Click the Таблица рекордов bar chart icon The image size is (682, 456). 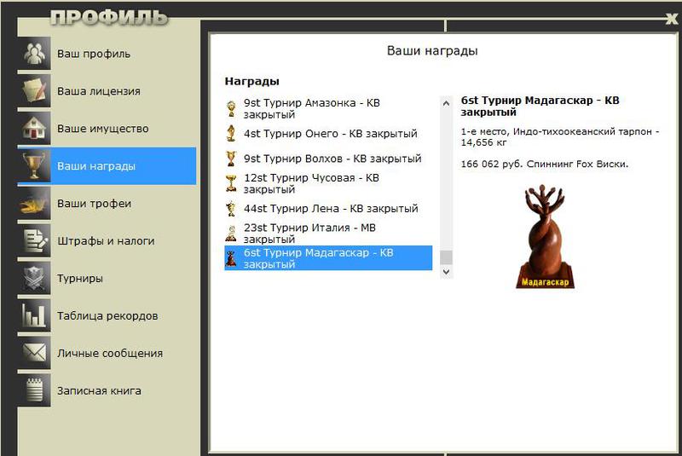coord(34,315)
